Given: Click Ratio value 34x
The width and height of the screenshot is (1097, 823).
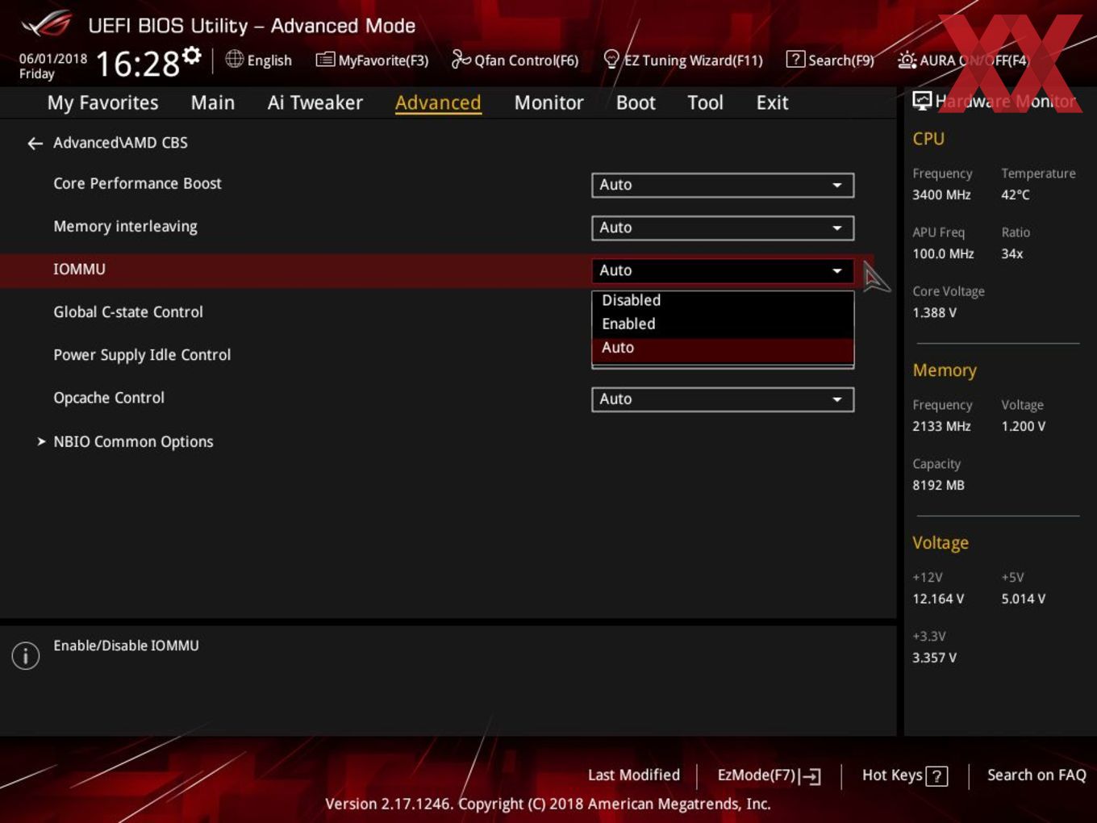Looking at the screenshot, I should coord(1011,254).
